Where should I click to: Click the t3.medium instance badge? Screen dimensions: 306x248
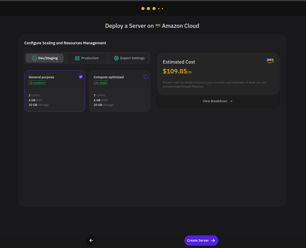pos(37,83)
